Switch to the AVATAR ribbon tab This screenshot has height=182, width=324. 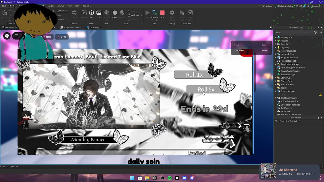[60, 6]
